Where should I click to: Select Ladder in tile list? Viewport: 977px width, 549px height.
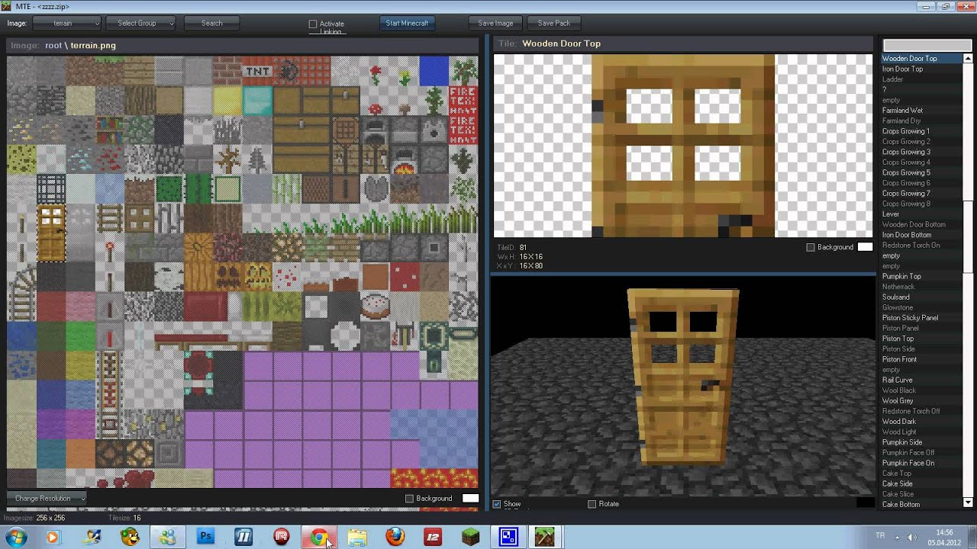point(922,79)
